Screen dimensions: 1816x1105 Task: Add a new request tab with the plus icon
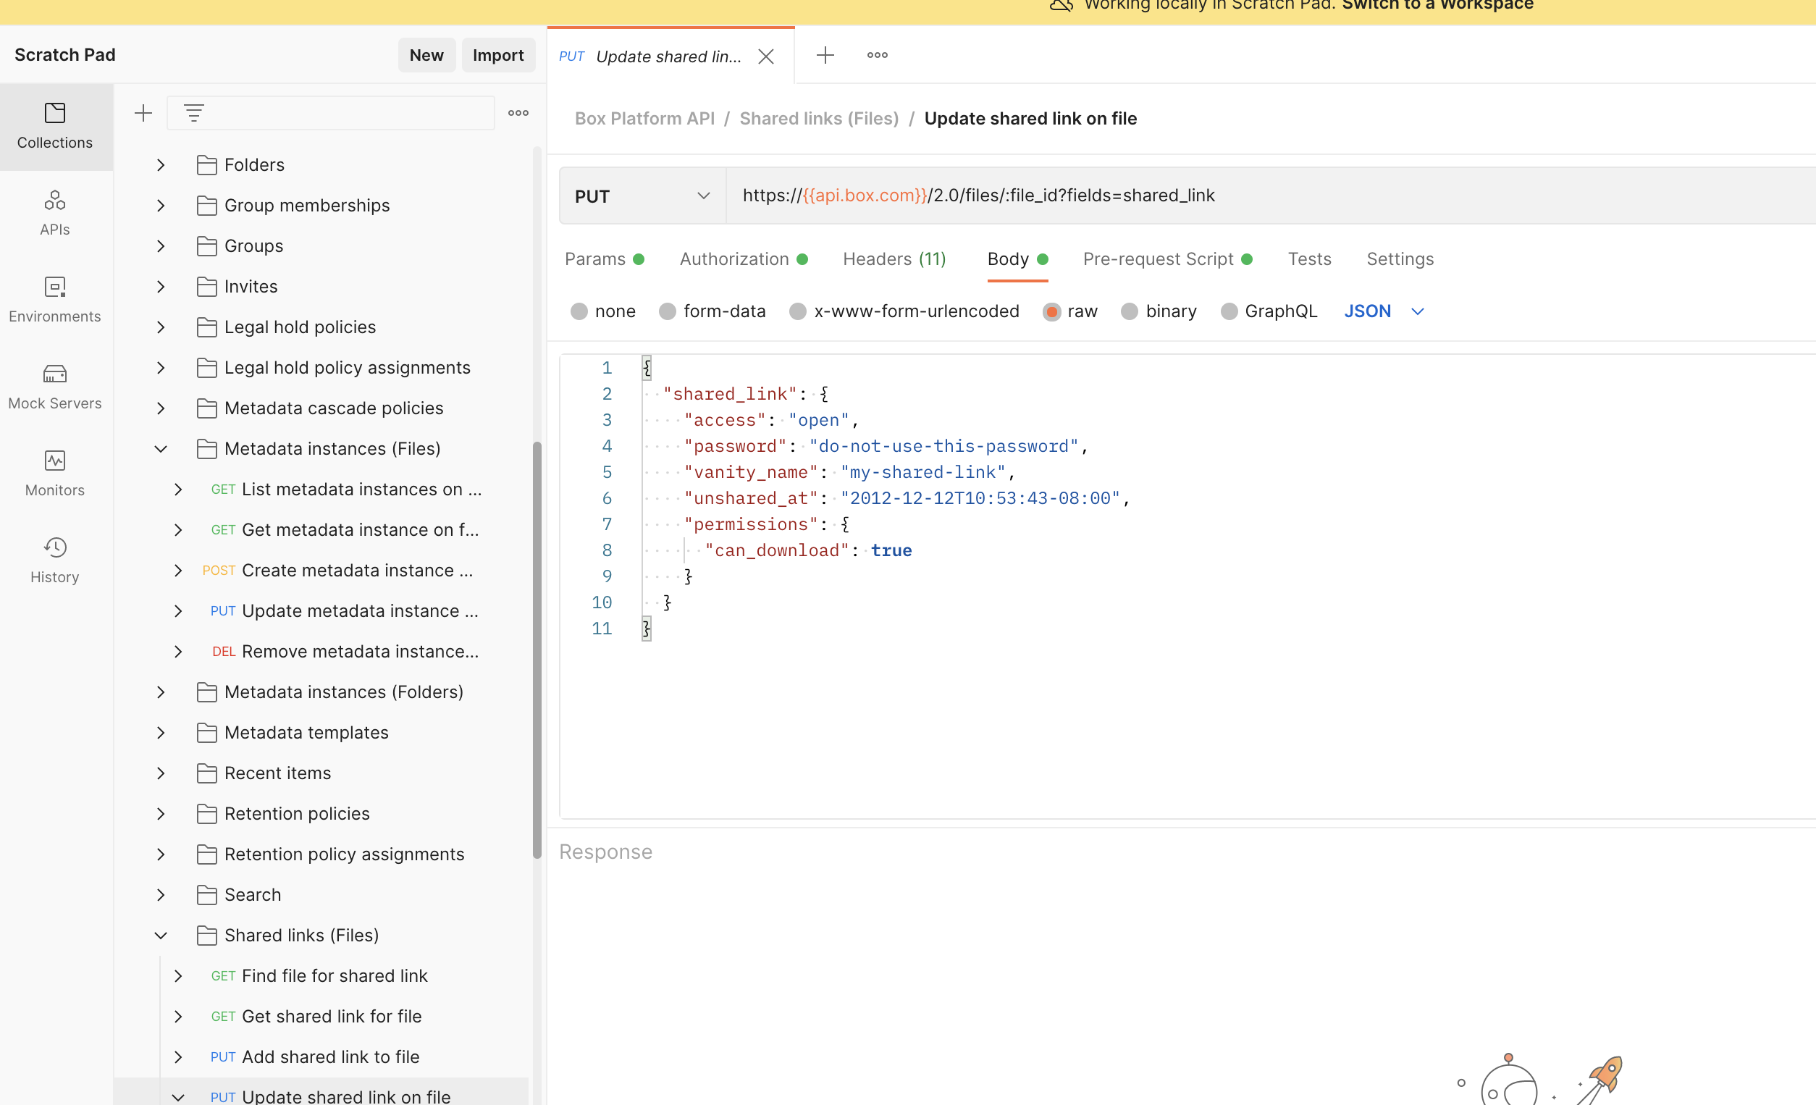coord(825,54)
